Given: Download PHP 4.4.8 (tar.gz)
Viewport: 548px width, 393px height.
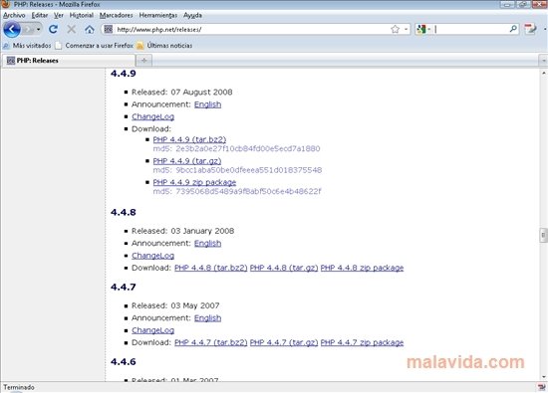Looking at the screenshot, I should tap(284, 268).
